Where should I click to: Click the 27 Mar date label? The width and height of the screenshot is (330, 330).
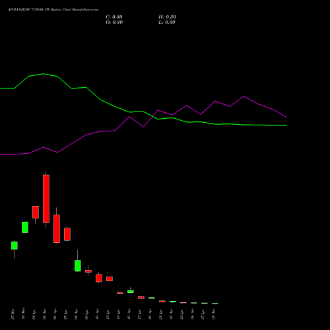click(x=13, y=314)
